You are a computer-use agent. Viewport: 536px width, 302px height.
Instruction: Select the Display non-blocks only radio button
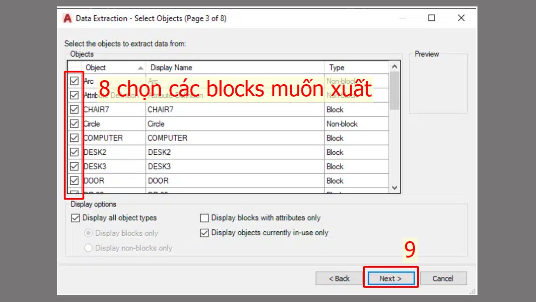88,248
